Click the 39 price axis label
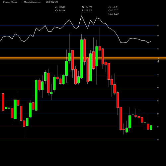The image size is (166, 166). coord(158,88)
